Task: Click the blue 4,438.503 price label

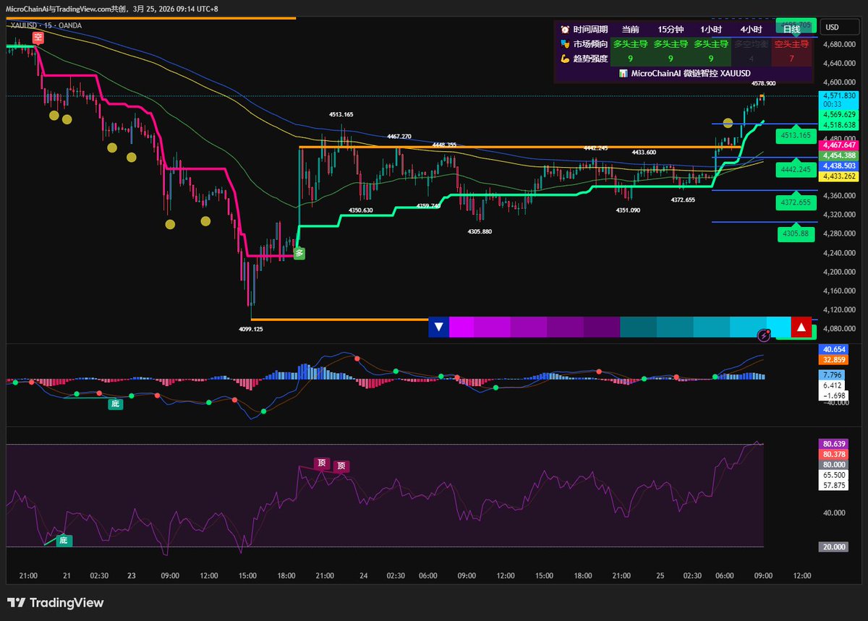Action: pos(840,166)
